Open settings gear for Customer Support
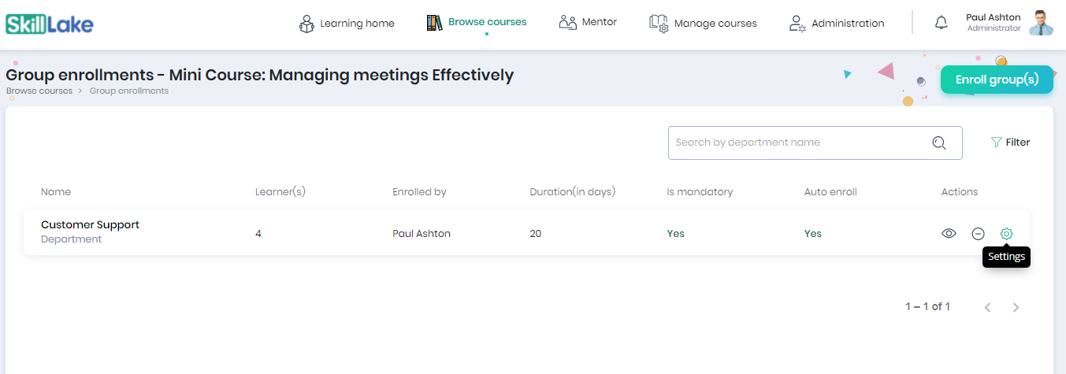 pyautogui.click(x=1006, y=233)
